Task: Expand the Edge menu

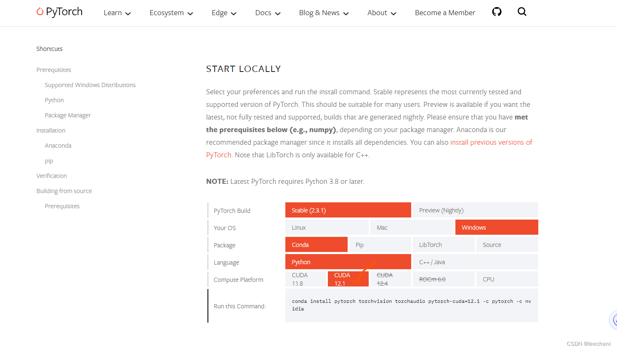Action: coord(224,13)
